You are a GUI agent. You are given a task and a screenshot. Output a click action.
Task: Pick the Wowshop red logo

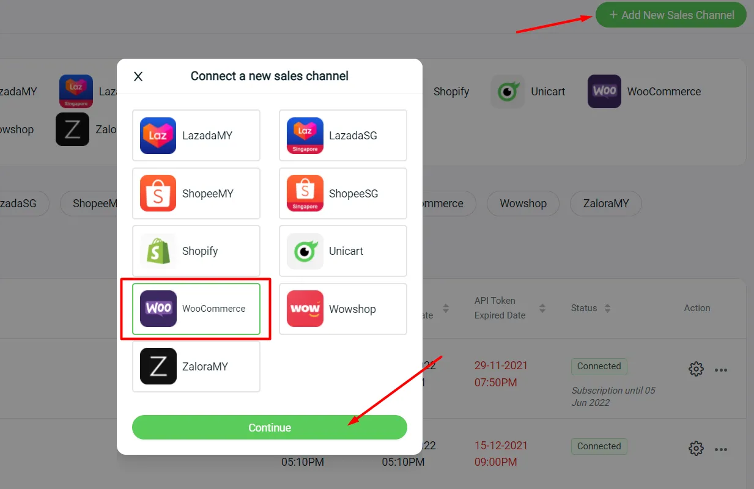click(305, 309)
